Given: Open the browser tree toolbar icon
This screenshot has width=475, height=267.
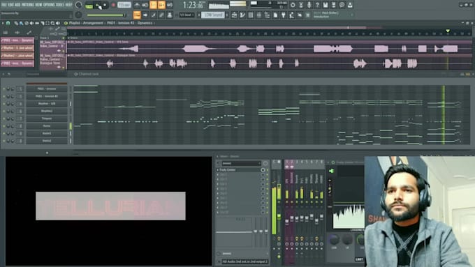Looking at the screenshot, I should 267,15.
